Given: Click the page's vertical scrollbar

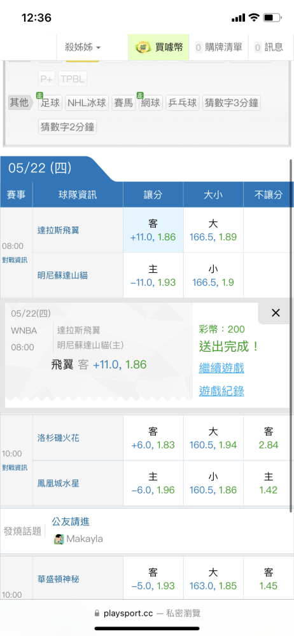Looking at the screenshot, I should (x=291, y=335).
